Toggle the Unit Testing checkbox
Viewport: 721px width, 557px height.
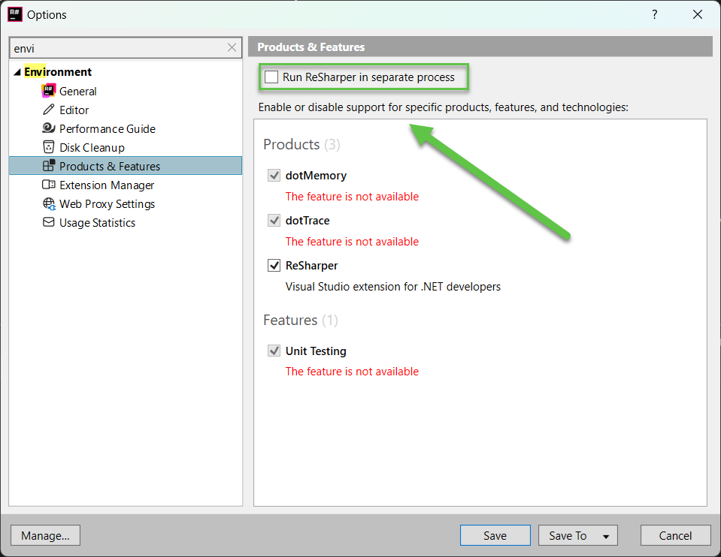[x=274, y=351]
